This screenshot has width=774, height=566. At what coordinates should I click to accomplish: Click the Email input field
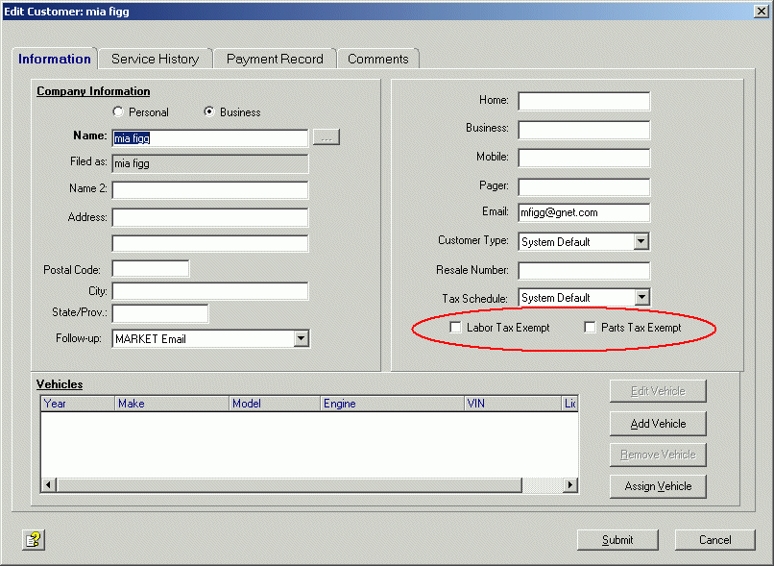coord(584,213)
